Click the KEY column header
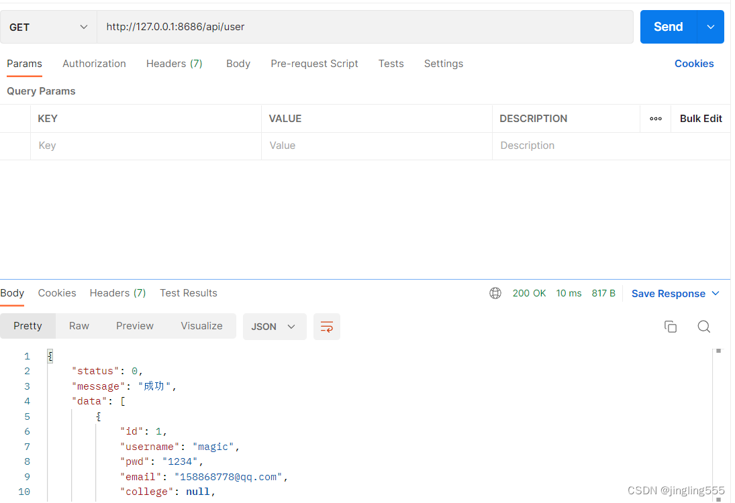This screenshot has width=735, height=503. click(x=48, y=119)
